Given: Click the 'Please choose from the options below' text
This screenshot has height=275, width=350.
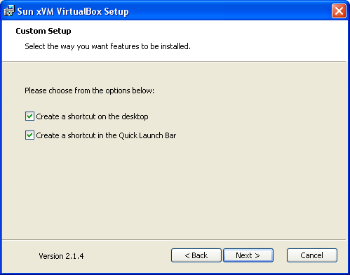Looking at the screenshot, I should click(89, 90).
